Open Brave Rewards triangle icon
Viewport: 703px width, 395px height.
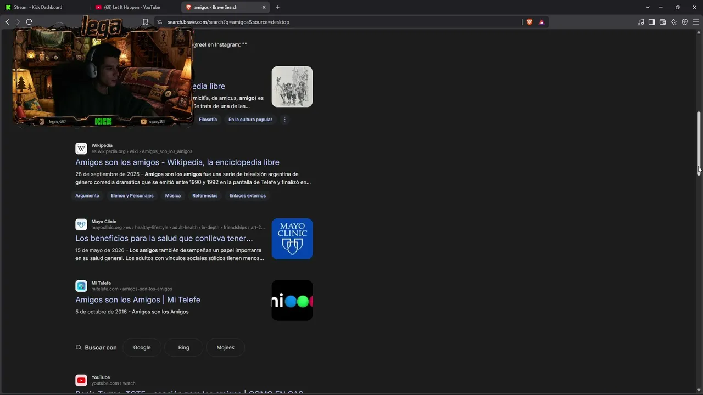pyautogui.click(x=542, y=22)
